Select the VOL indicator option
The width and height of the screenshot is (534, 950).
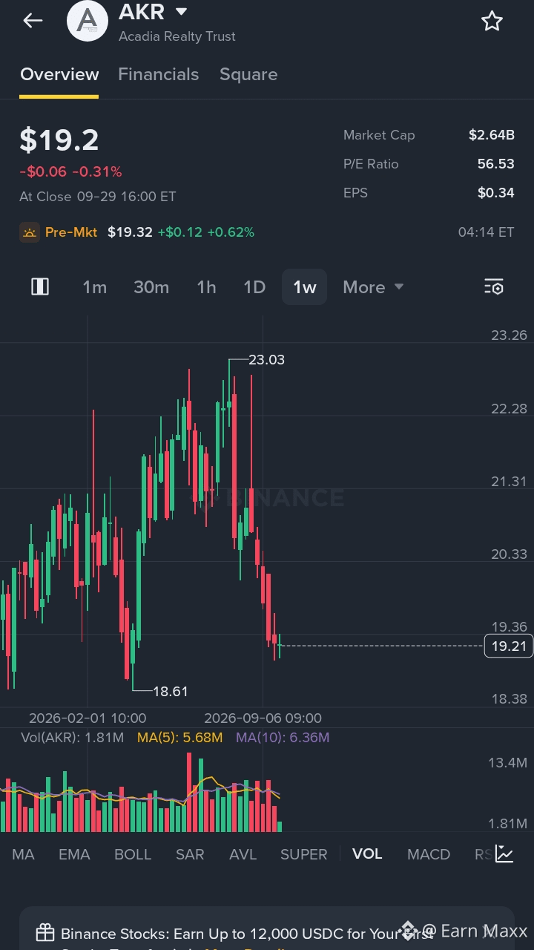tap(367, 854)
